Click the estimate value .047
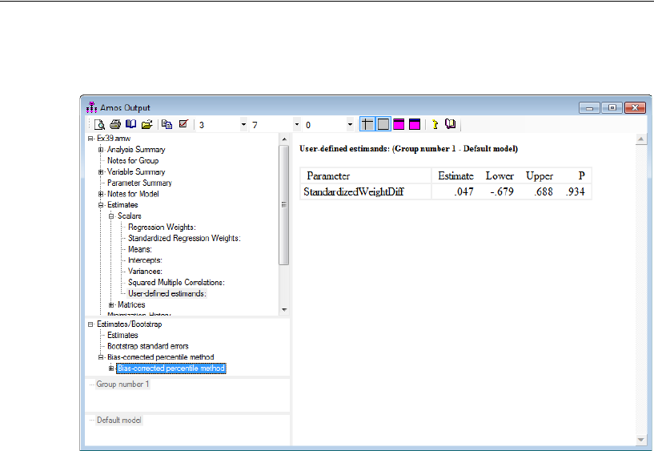This screenshot has width=654, height=451. point(463,192)
